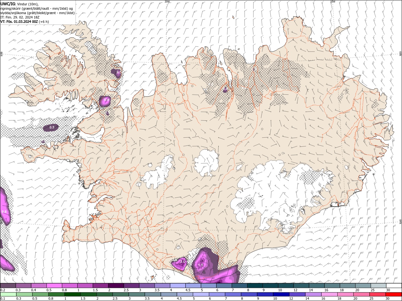This screenshot has width=402, height=301.
Task: Click the "15W" longitude label at the top edge
Action: pyautogui.click(x=333, y=2)
